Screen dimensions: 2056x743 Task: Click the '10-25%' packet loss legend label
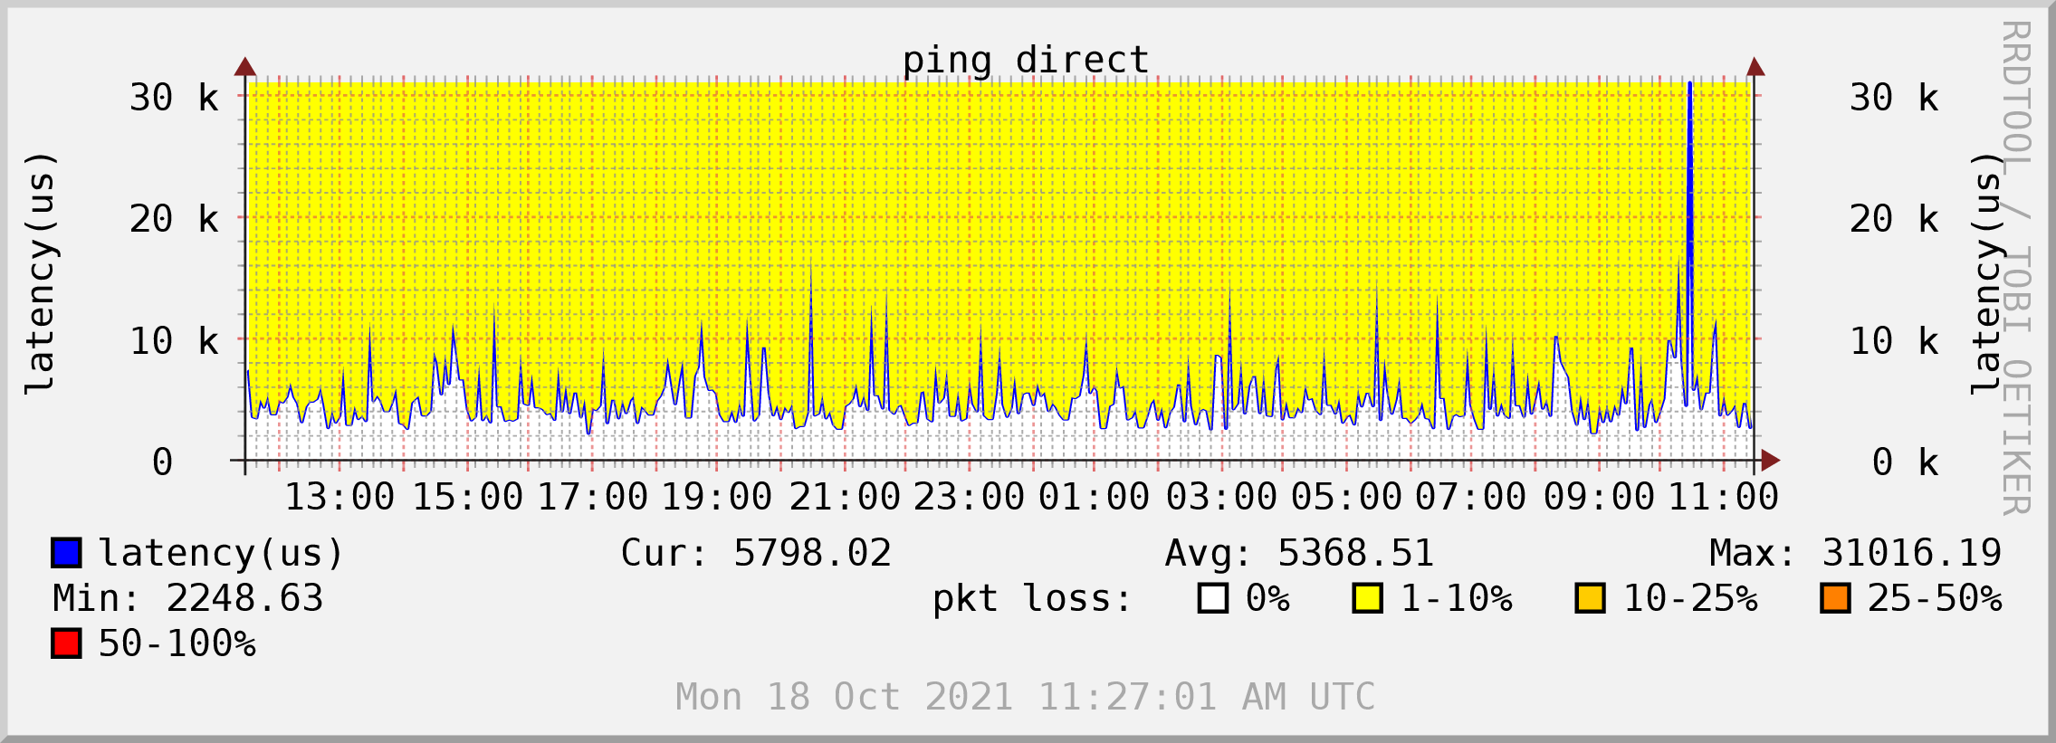[x=1689, y=598]
